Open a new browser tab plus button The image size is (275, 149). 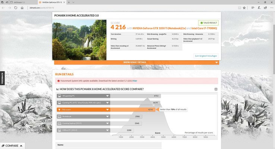tap(69, 2)
